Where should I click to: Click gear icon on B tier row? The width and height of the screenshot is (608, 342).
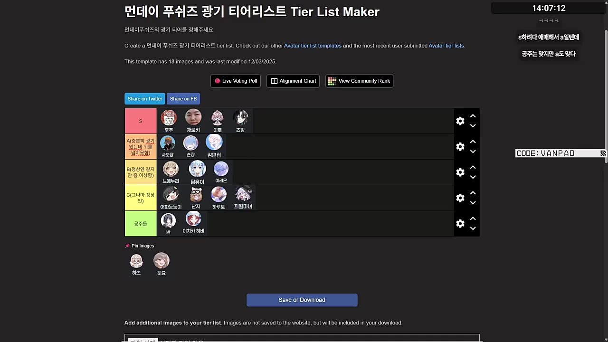(x=460, y=172)
